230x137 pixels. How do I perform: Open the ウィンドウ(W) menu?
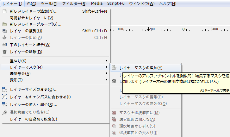142,3
